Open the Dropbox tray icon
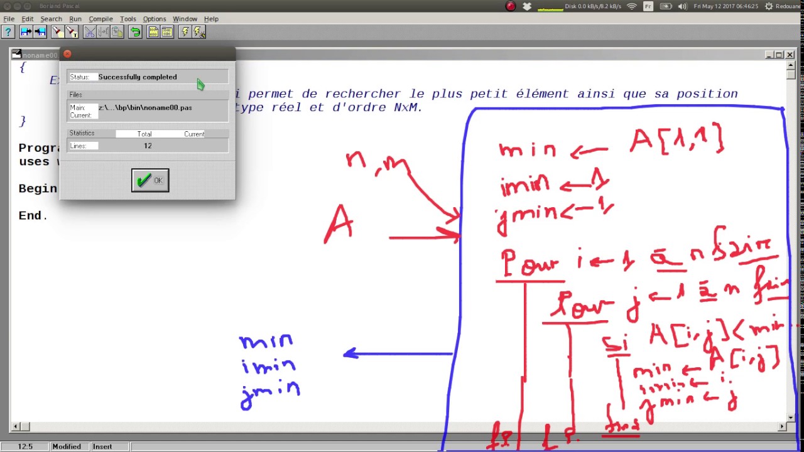The height and width of the screenshot is (452, 804). (x=527, y=6)
